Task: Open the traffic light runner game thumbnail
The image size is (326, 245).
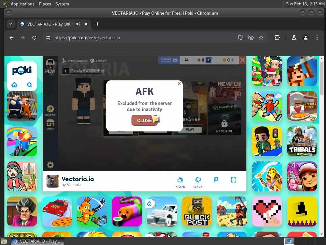Action: click(x=267, y=141)
